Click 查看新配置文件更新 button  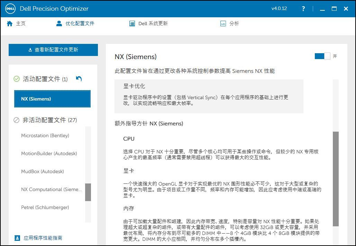[53, 50]
